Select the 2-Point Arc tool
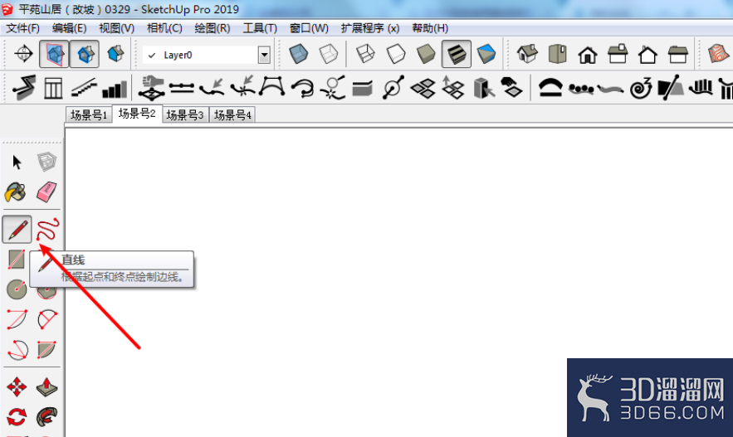Image resolution: width=733 pixels, height=437 pixels. pyautogui.click(x=46, y=319)
